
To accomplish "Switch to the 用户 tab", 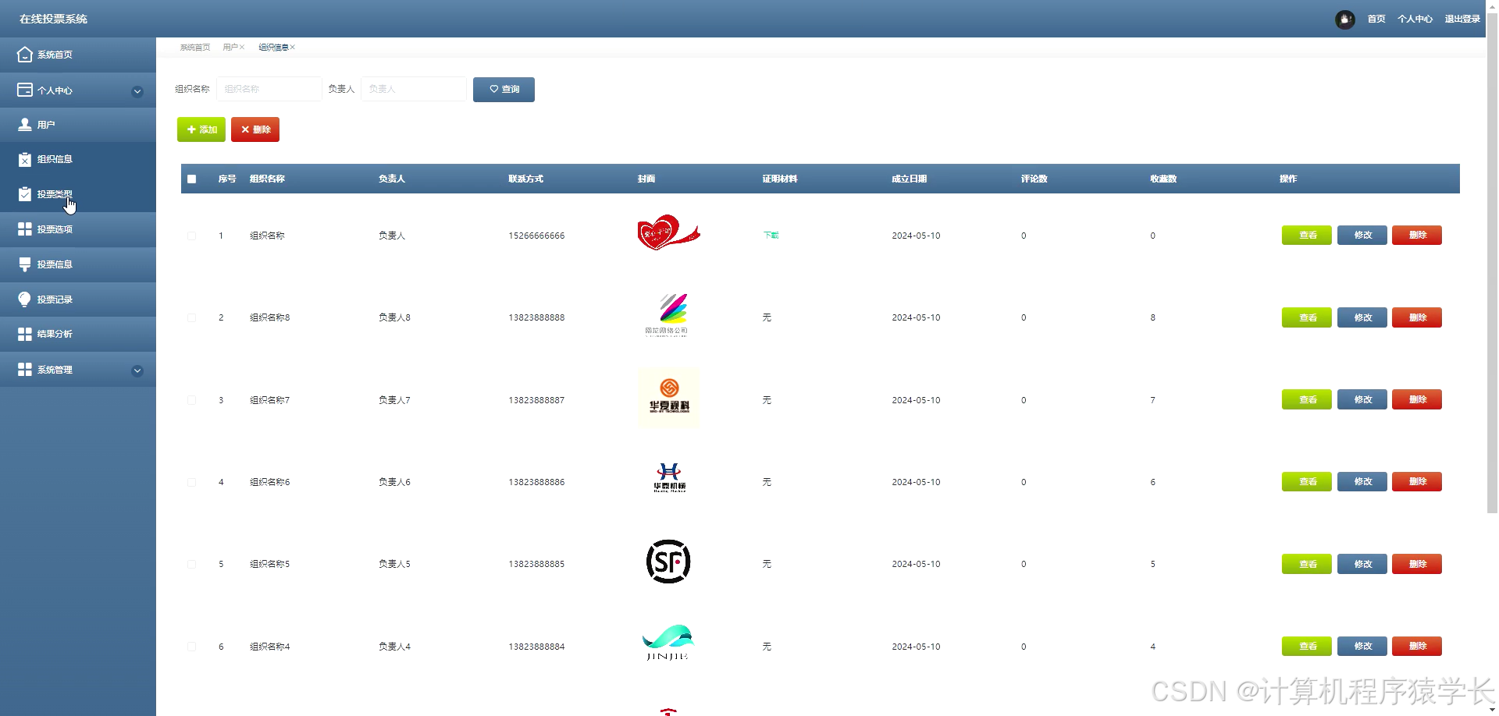I will tap(230, 48).
